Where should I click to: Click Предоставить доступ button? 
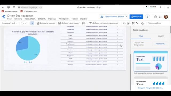(112, 17)
